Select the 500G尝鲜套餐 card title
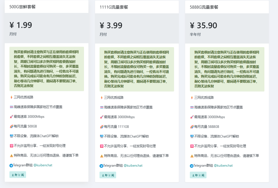 [22, 7]
